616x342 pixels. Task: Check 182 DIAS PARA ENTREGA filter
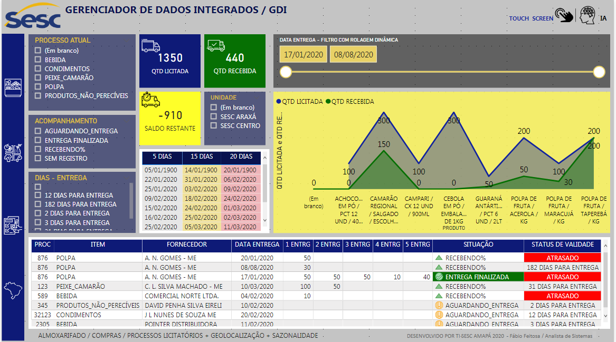pos(37,204)
